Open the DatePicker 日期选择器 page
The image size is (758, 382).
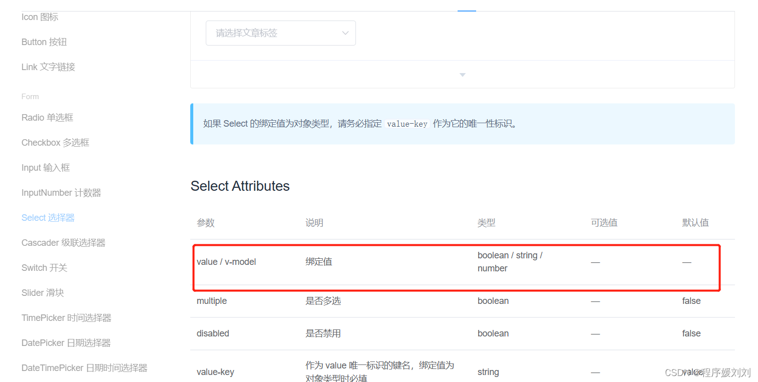click(x=67, y=342)
